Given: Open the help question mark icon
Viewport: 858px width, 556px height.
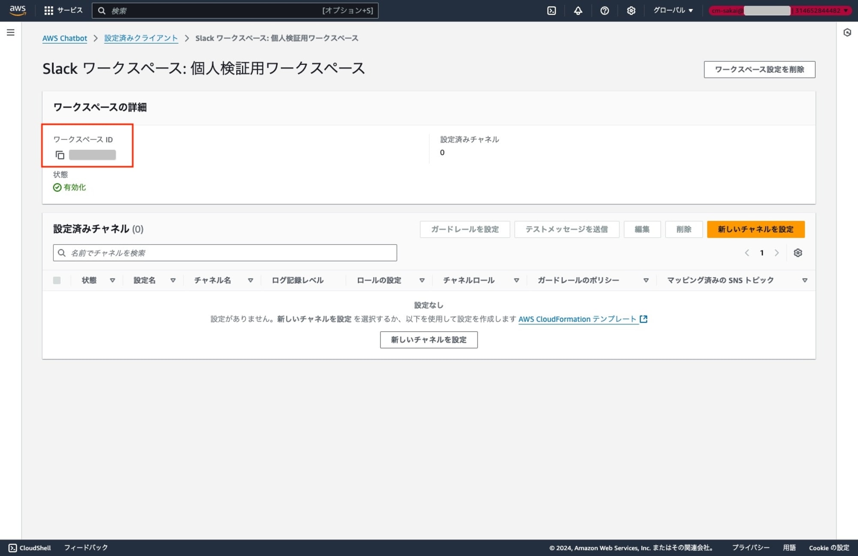Looking at the screenshot, I should pos(604,11).
